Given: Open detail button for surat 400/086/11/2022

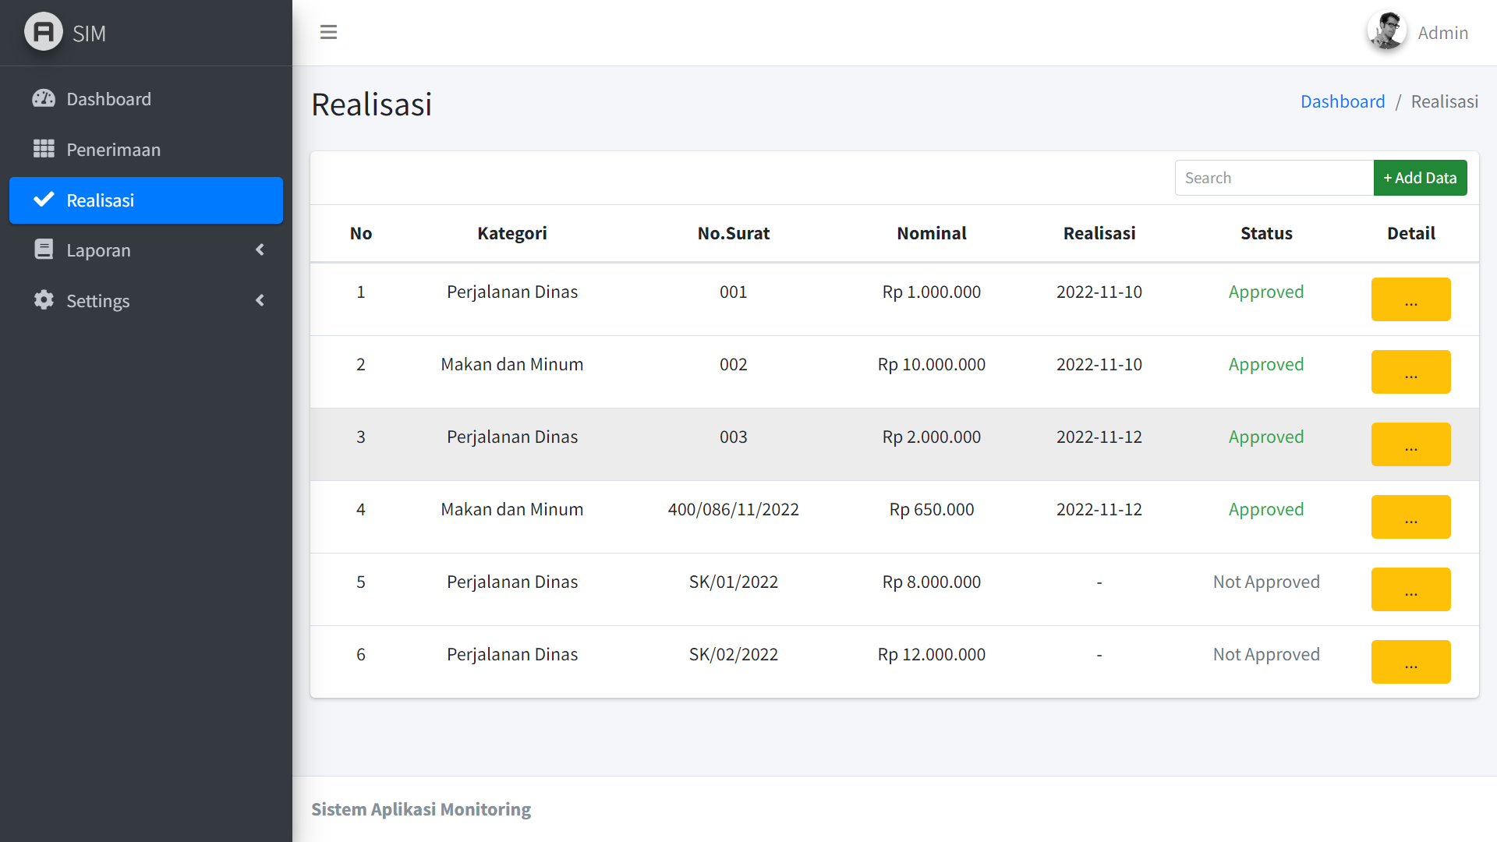Looking at the screenshot, I should 1410,517.
